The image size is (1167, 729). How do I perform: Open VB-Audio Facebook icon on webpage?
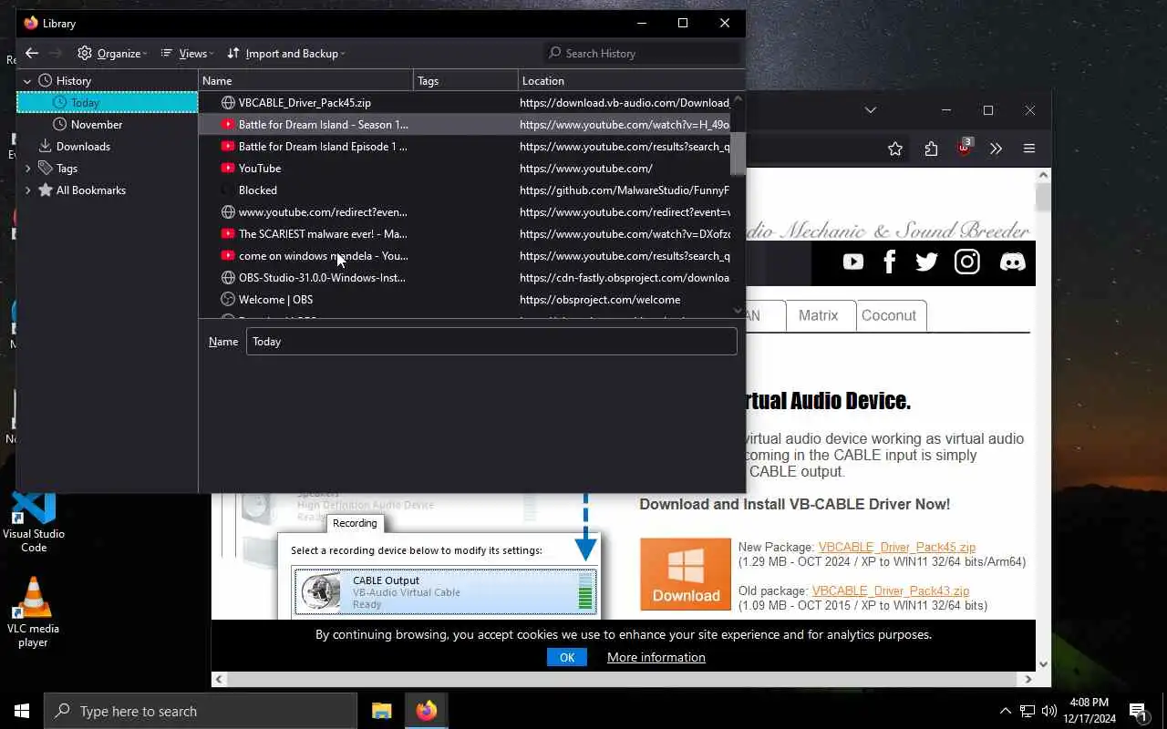point(890,262)
